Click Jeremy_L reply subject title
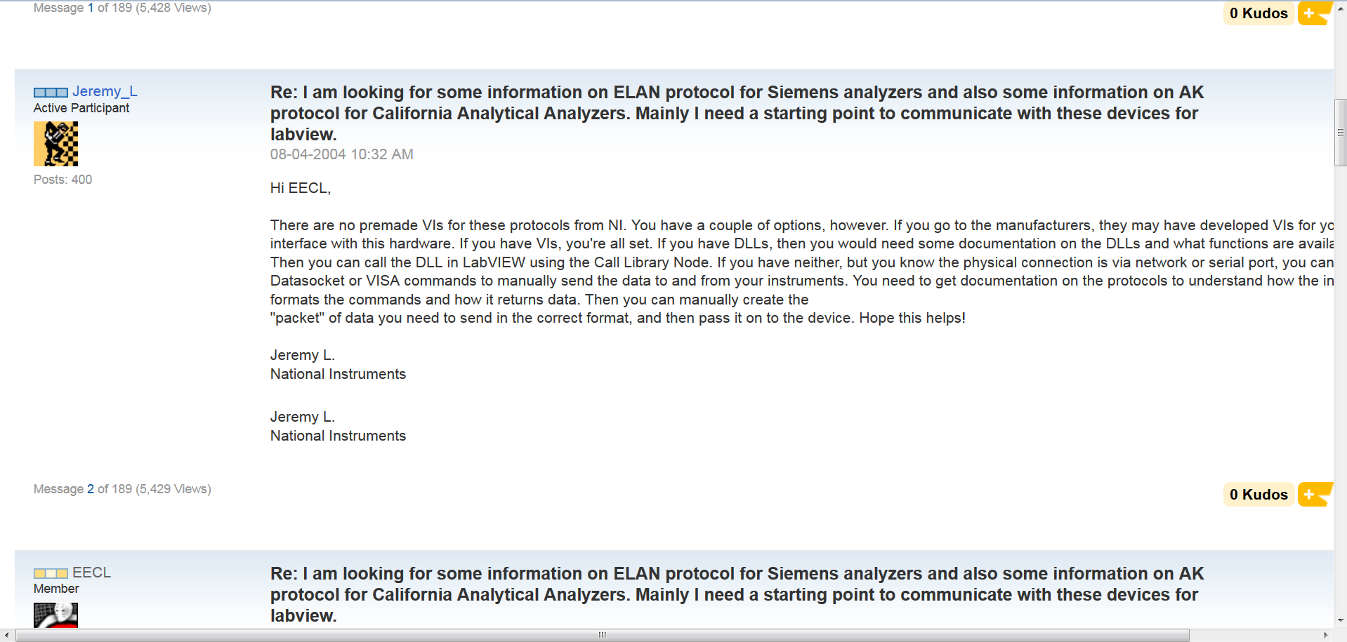This screenshot has height=642, width=1347. tap(737, 113)
